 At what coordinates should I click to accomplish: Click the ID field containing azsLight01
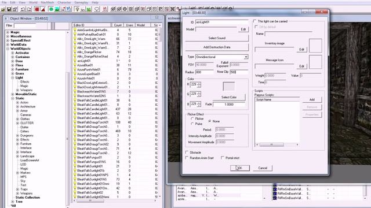coord(221,22)
